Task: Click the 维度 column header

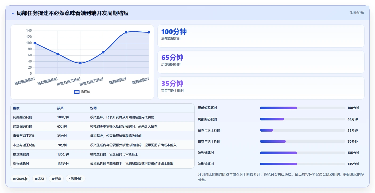Action: [x=16, y=108]
